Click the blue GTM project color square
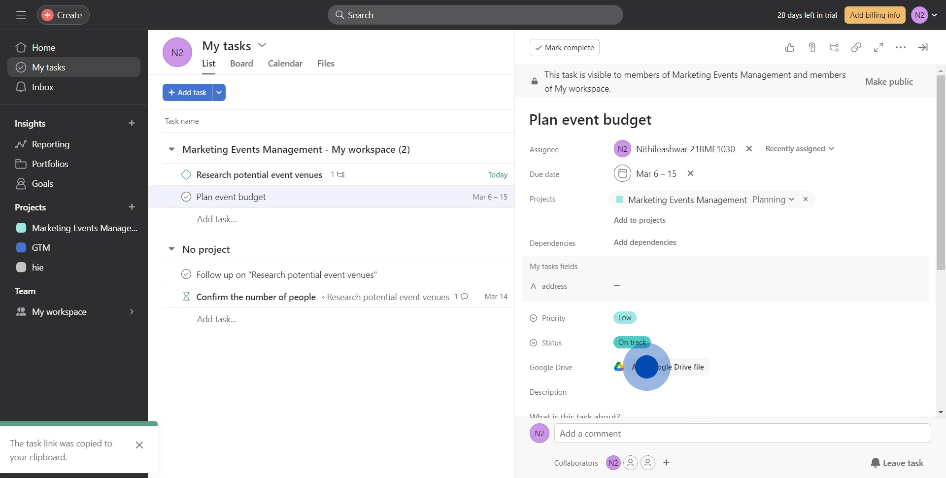This screenshot has height=478, width=946. tap(21, 248)
